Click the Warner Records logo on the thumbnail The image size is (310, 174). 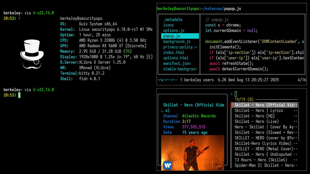pos(167,165)
